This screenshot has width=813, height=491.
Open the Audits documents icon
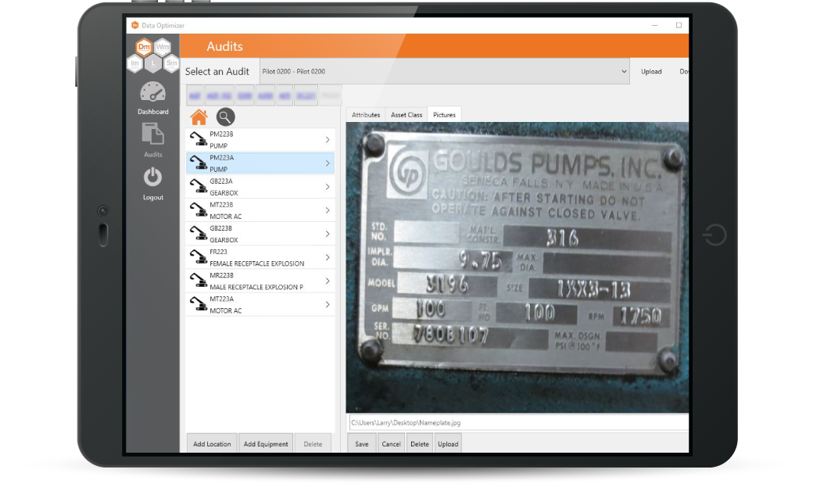[153, 134]
